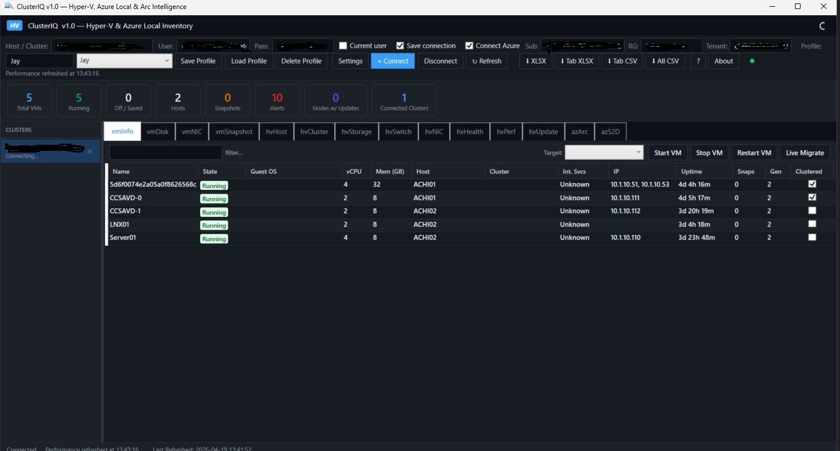Enable the Current user checkbox
This screenshot has width=840, height=451.
tap(343, 46)
